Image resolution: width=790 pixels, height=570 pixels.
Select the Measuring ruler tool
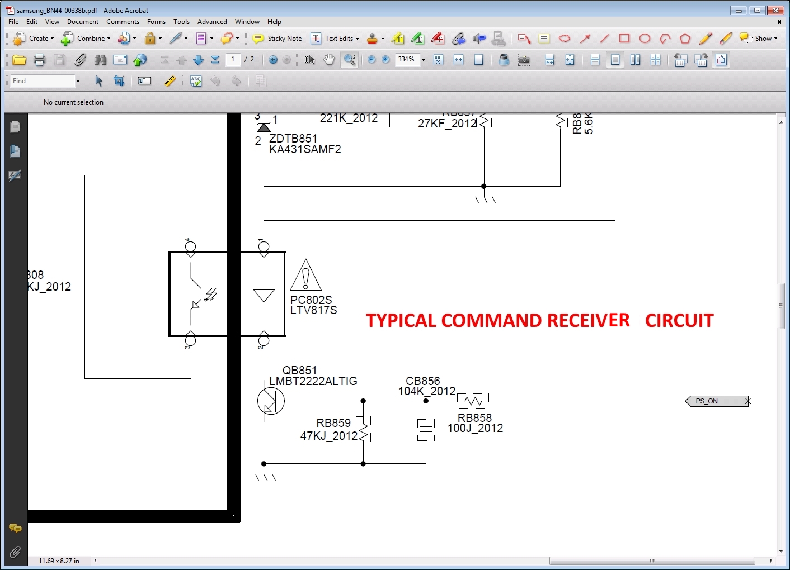(170, 81)
